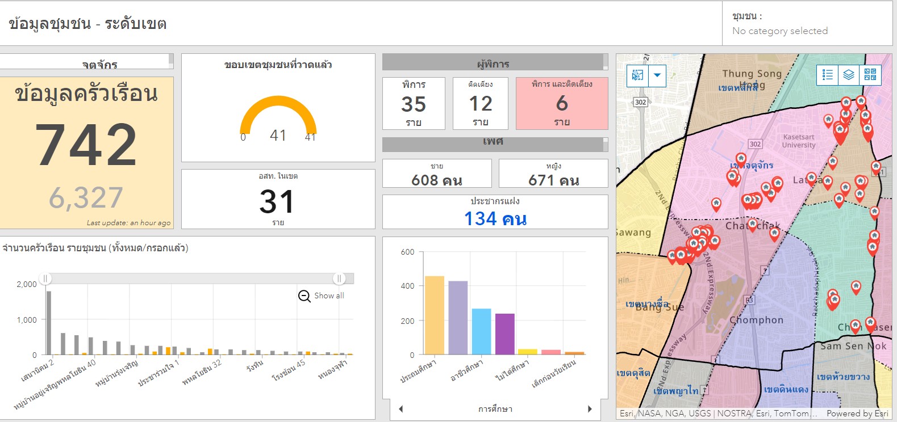The image size is (897, 422).
Task: Click the ประชากรแฝง 134 คน indicator
Action: pyautogui.click(x=495, y=212)
